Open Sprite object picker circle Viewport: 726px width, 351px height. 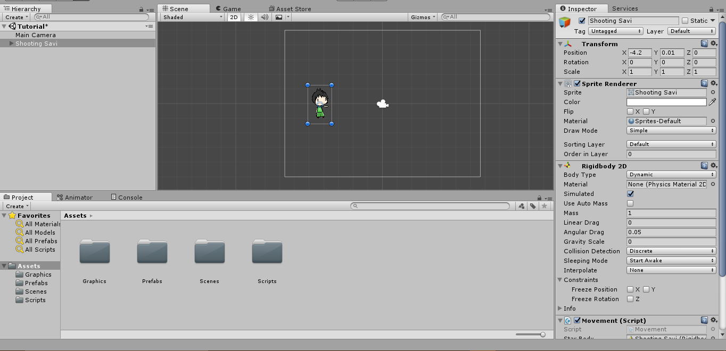tap(713, 92)
